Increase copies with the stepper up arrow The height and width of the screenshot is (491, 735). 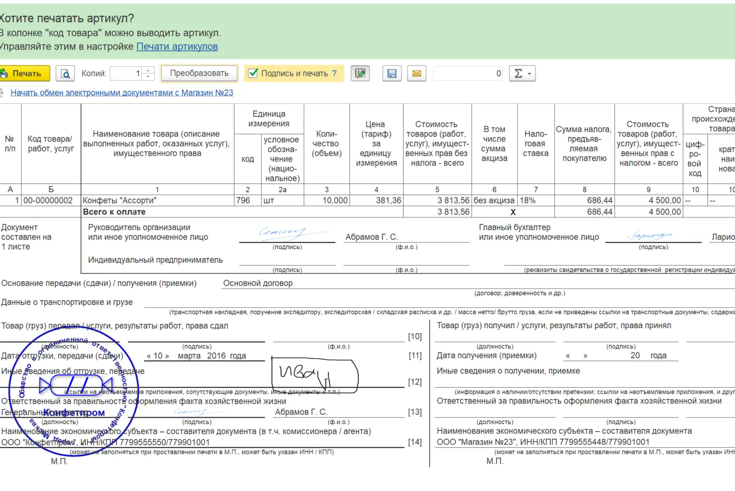148,70
